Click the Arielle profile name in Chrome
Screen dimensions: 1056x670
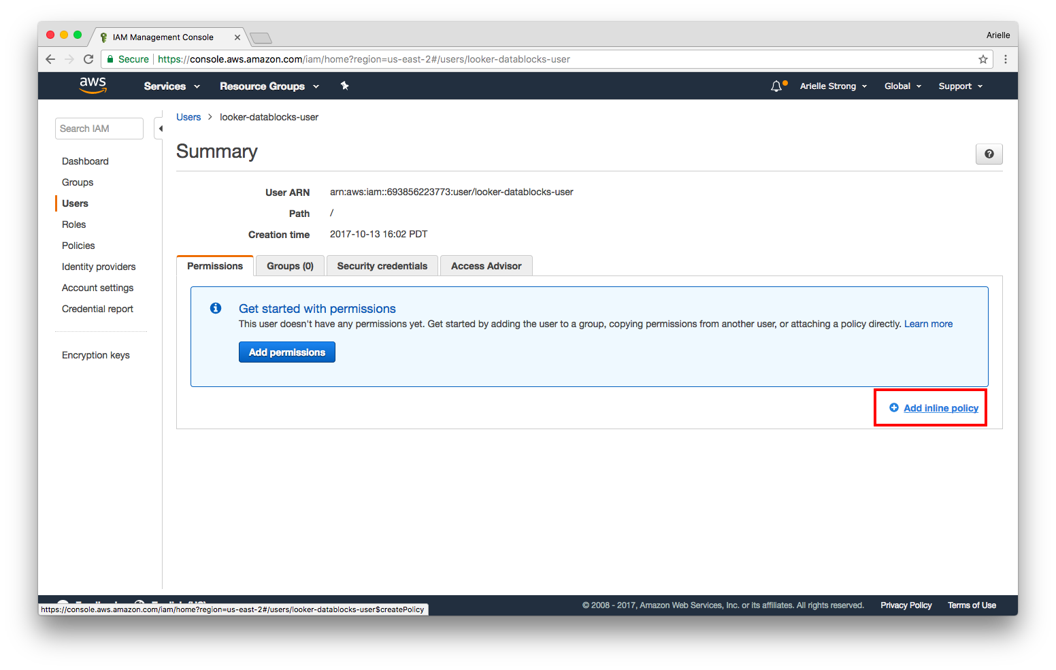(x=998, y=35)
